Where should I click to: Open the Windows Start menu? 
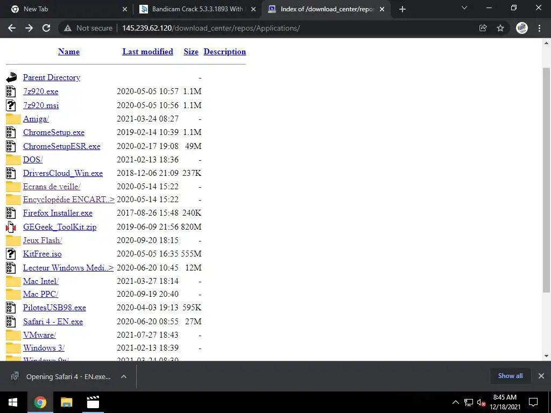(x=13, y=402)
